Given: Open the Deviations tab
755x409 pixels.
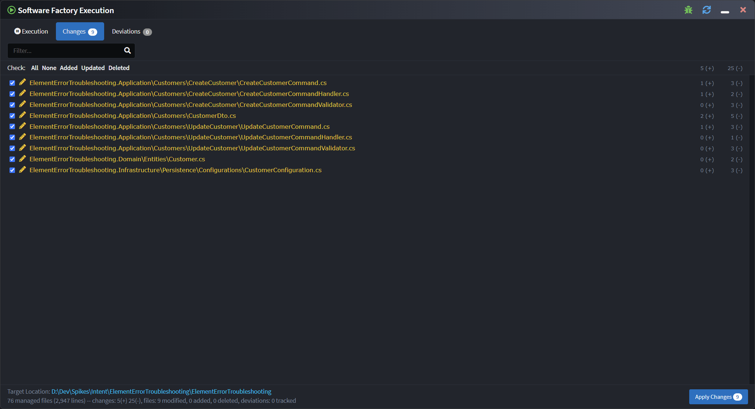Looking at the screenshot, I should (x=132, y=31).
